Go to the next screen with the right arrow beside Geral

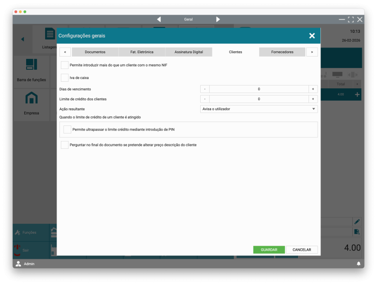pyautogui.click(x=218, y=19)
